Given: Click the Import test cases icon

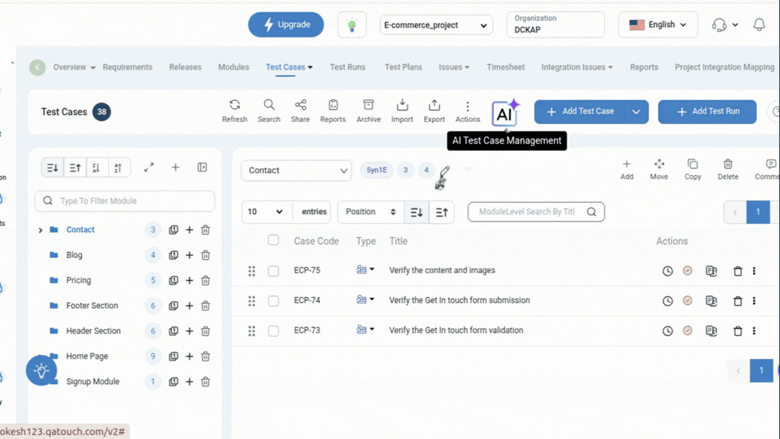Looking at the screenshot, I should point(402,110).
